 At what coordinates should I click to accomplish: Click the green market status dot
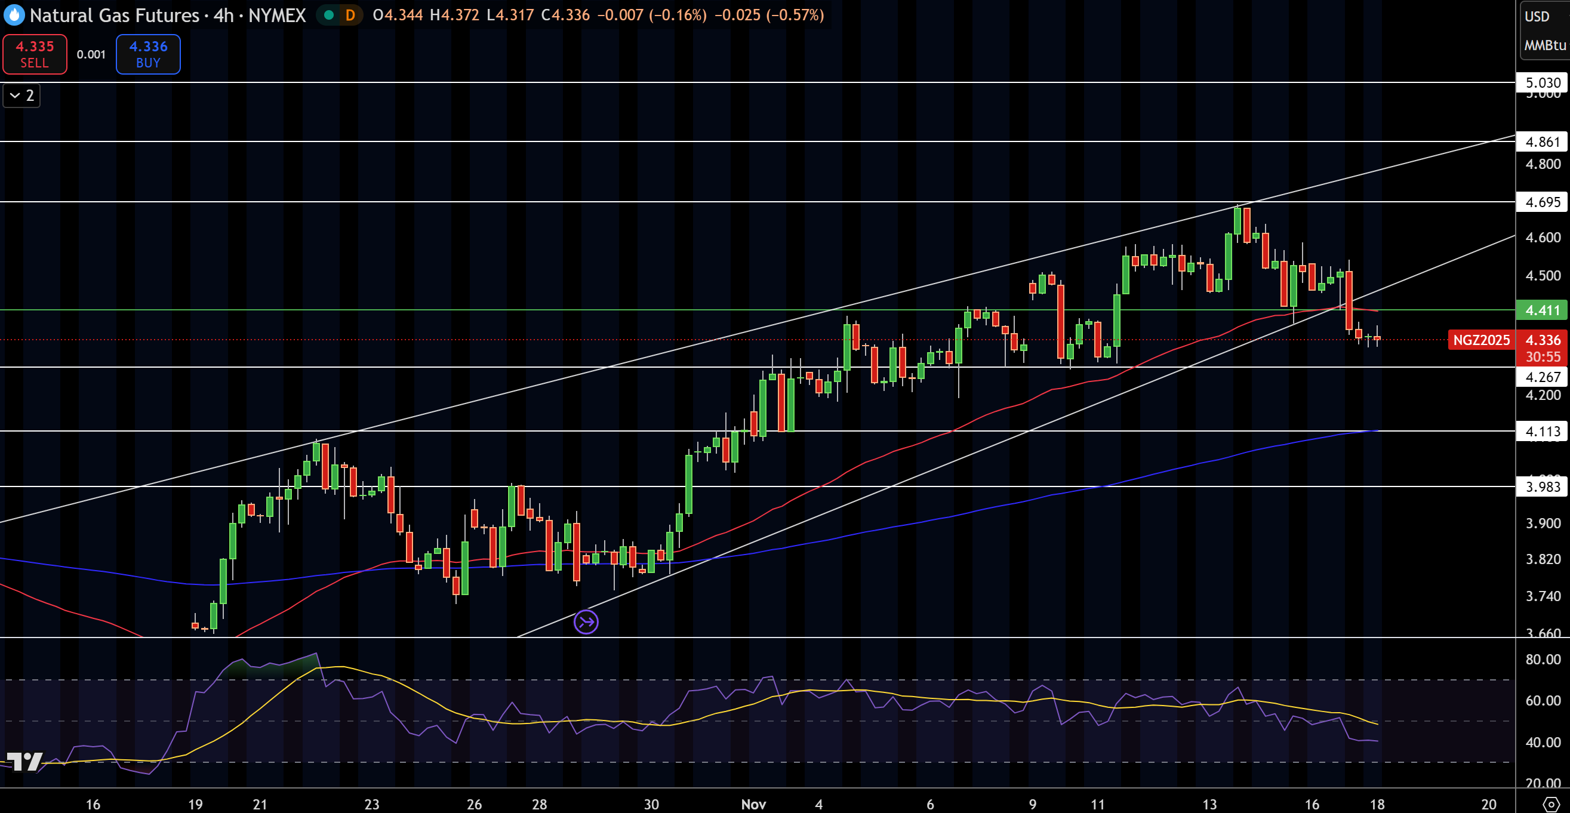tap(329, 16)
